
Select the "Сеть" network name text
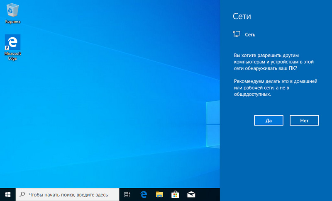[x=250, y=35]
